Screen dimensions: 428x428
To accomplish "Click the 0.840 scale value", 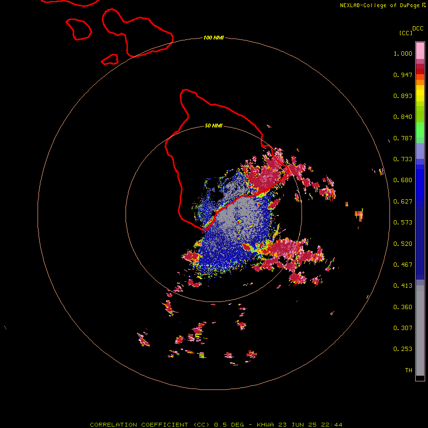I will [403, 117].
